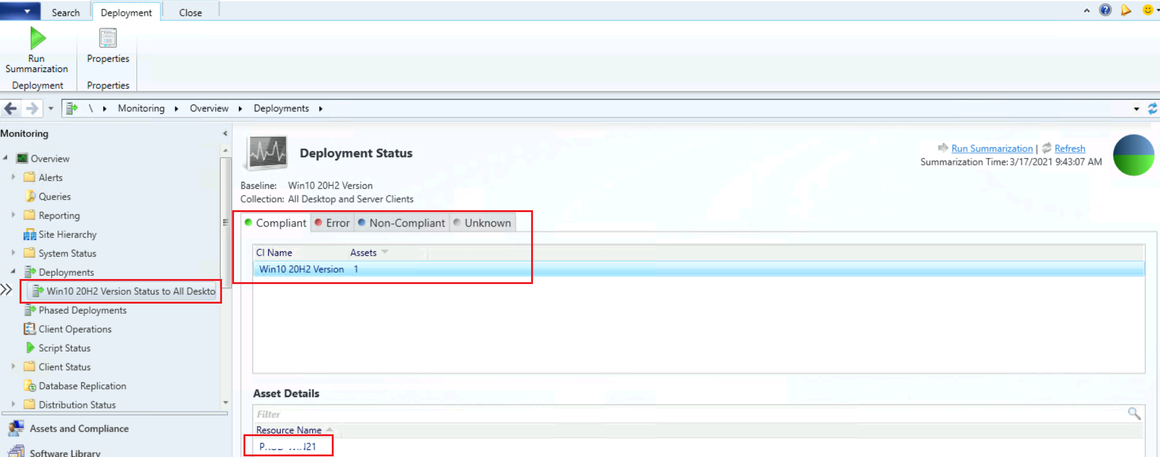1160x457 pixels.
Task: Select the Deployments tree node
Action: click(x=66, y=272)
